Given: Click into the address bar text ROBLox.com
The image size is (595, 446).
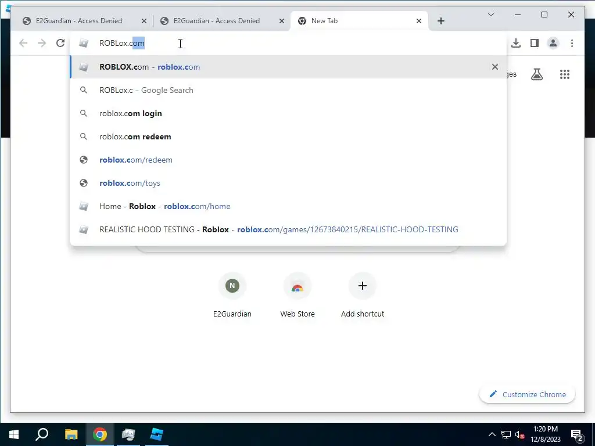Looking at the screenshot, I should coord(122,43).
